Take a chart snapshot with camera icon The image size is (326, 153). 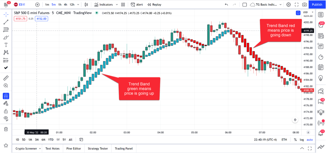coord(304,5)
